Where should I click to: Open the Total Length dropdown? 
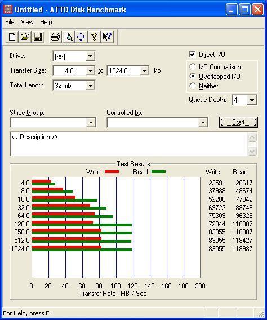90,85
